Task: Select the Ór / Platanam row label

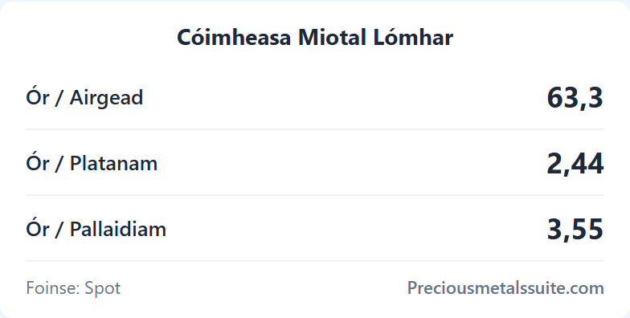Action: (92, 163)
